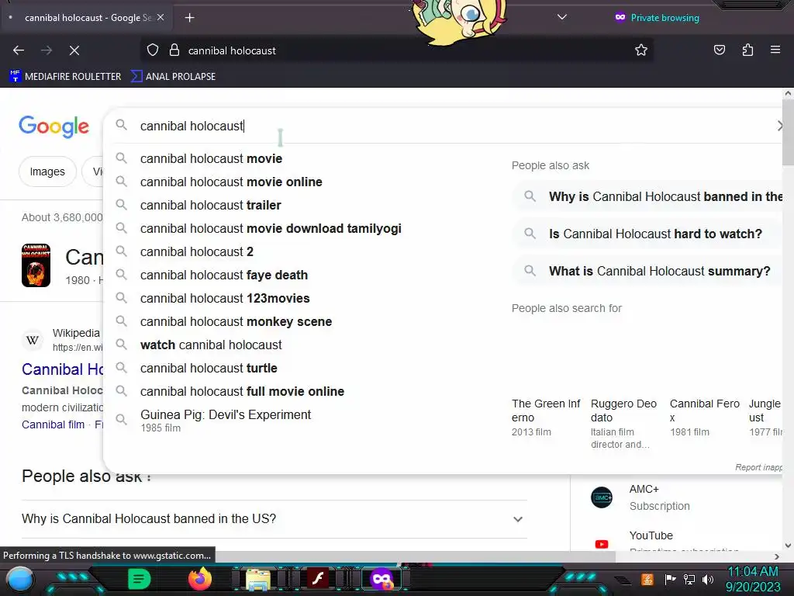The height and width of the screenshot is (596, 794).
Task: Expand the list-all-tabs chevron
Action: [561, 17]
